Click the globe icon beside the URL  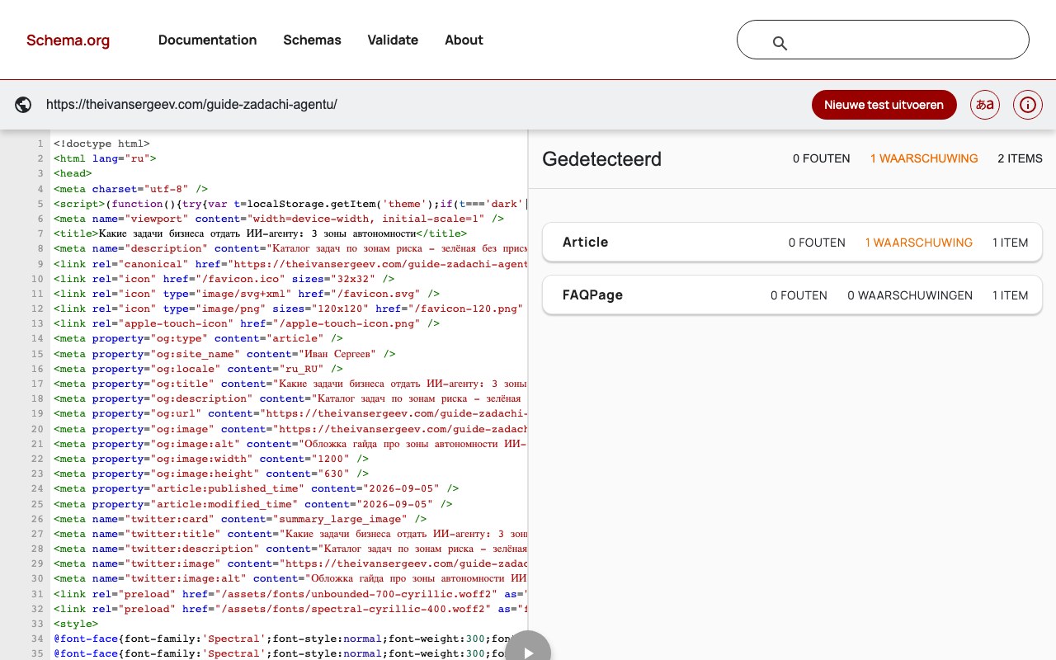23,105
